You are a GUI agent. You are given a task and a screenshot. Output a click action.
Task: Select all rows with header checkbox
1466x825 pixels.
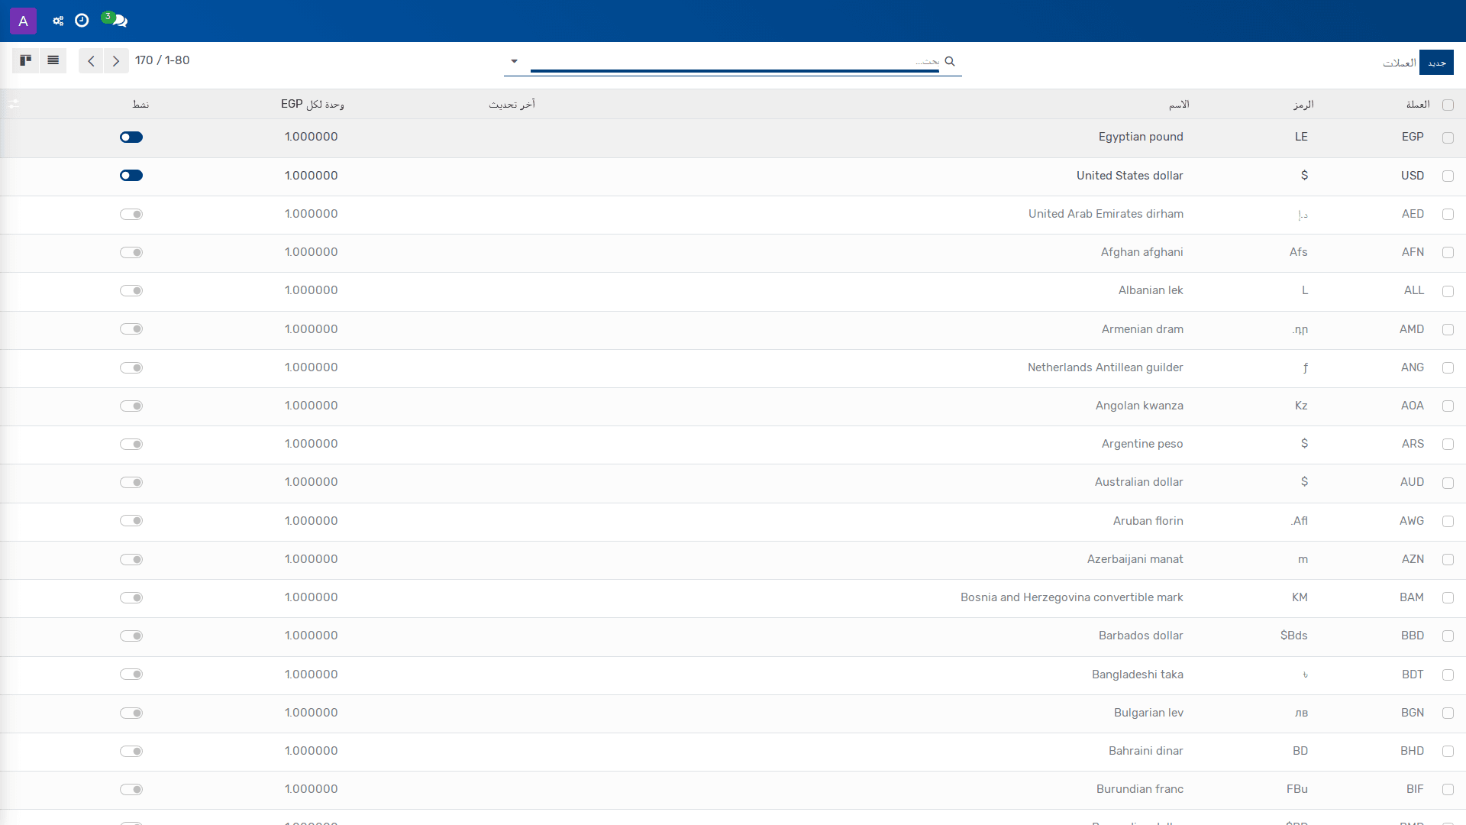pos(1448,105)
